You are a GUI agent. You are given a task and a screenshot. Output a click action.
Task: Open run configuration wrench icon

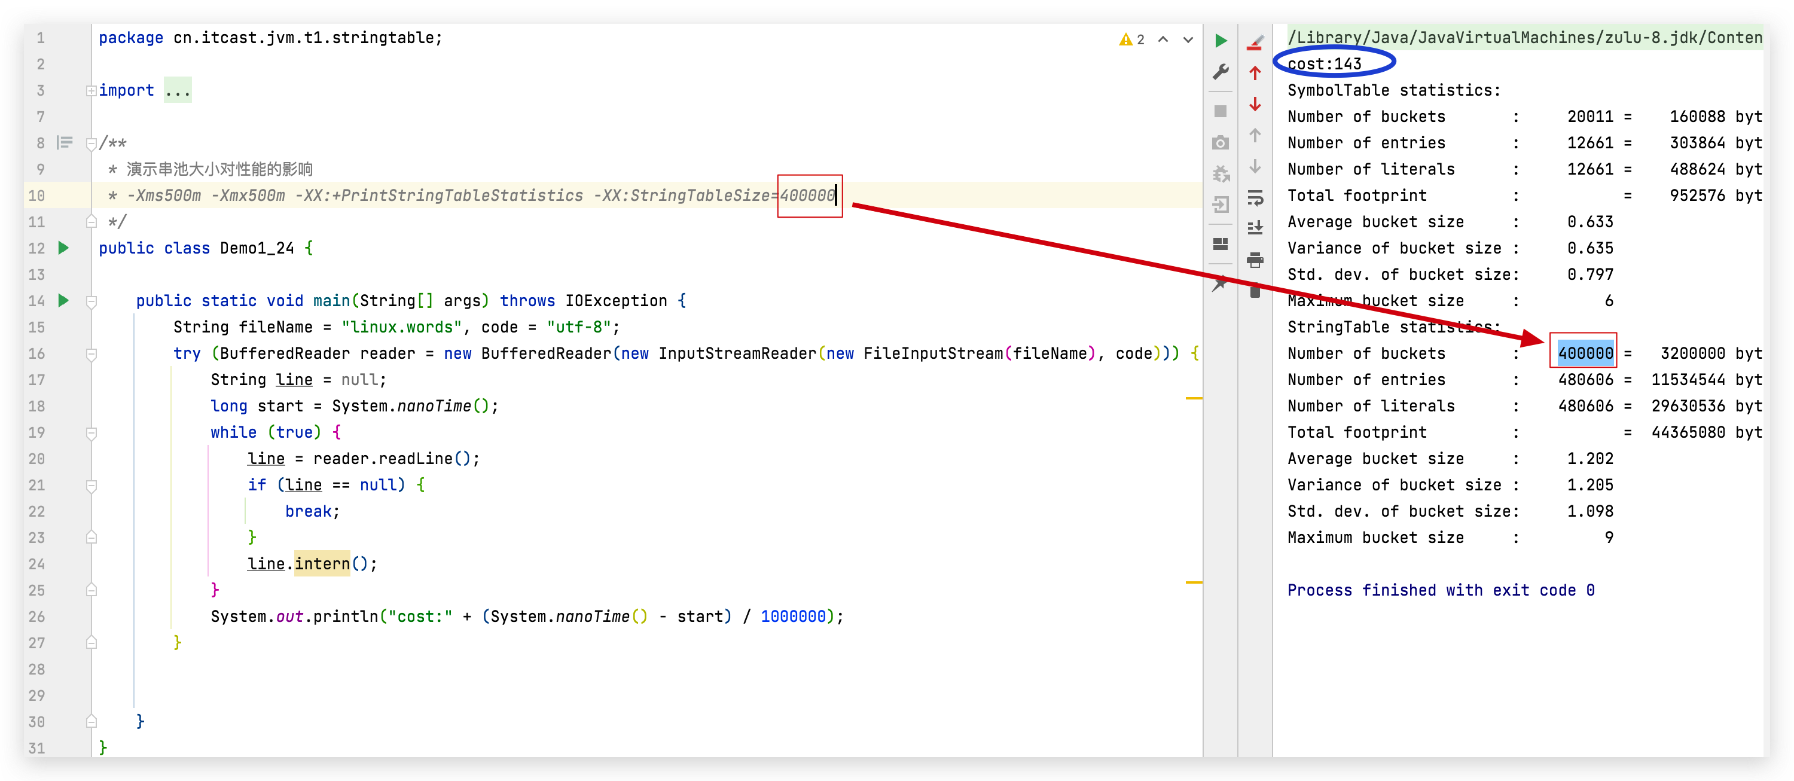(x=1220, y=72)
